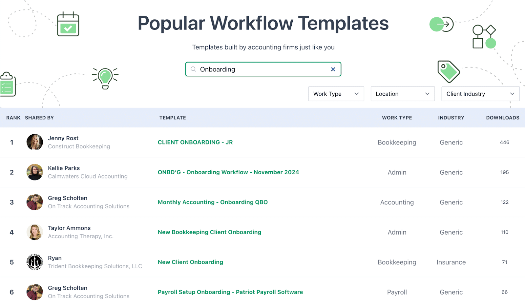
Task: Click the magnifying glass search icon
Action: pyautogui.click(x=193, y=69)
